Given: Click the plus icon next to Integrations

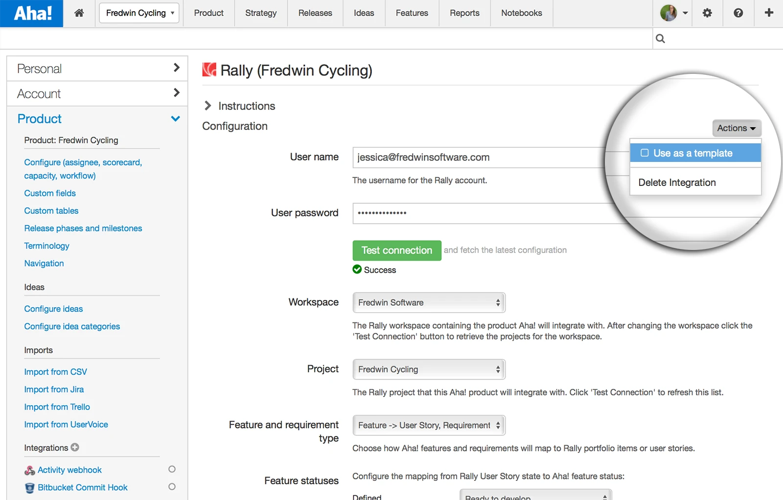Looking at the screenshot, I should click(75, 447).
